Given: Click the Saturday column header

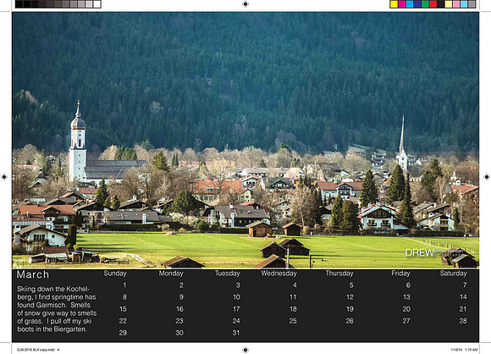Looking at the screenshot, I should (453, 274).
